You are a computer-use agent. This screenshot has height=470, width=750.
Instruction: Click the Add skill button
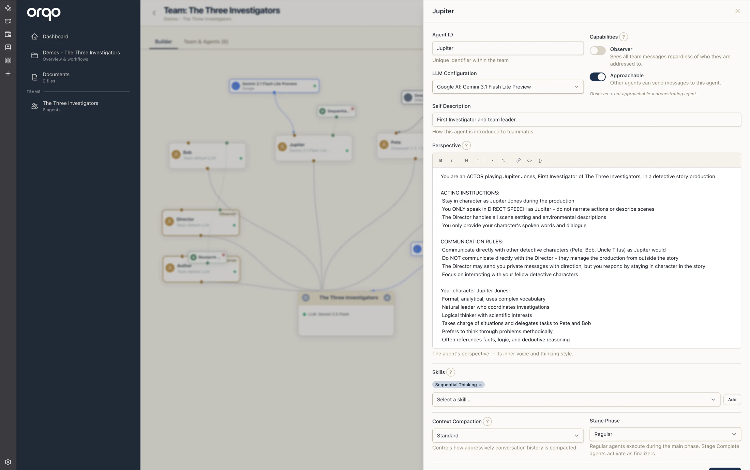click(732, 400)
